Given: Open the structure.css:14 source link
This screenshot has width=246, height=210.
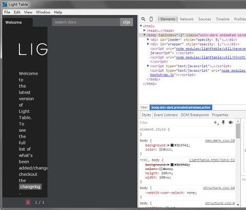Looking at the screenshot, I should point(219,188).
